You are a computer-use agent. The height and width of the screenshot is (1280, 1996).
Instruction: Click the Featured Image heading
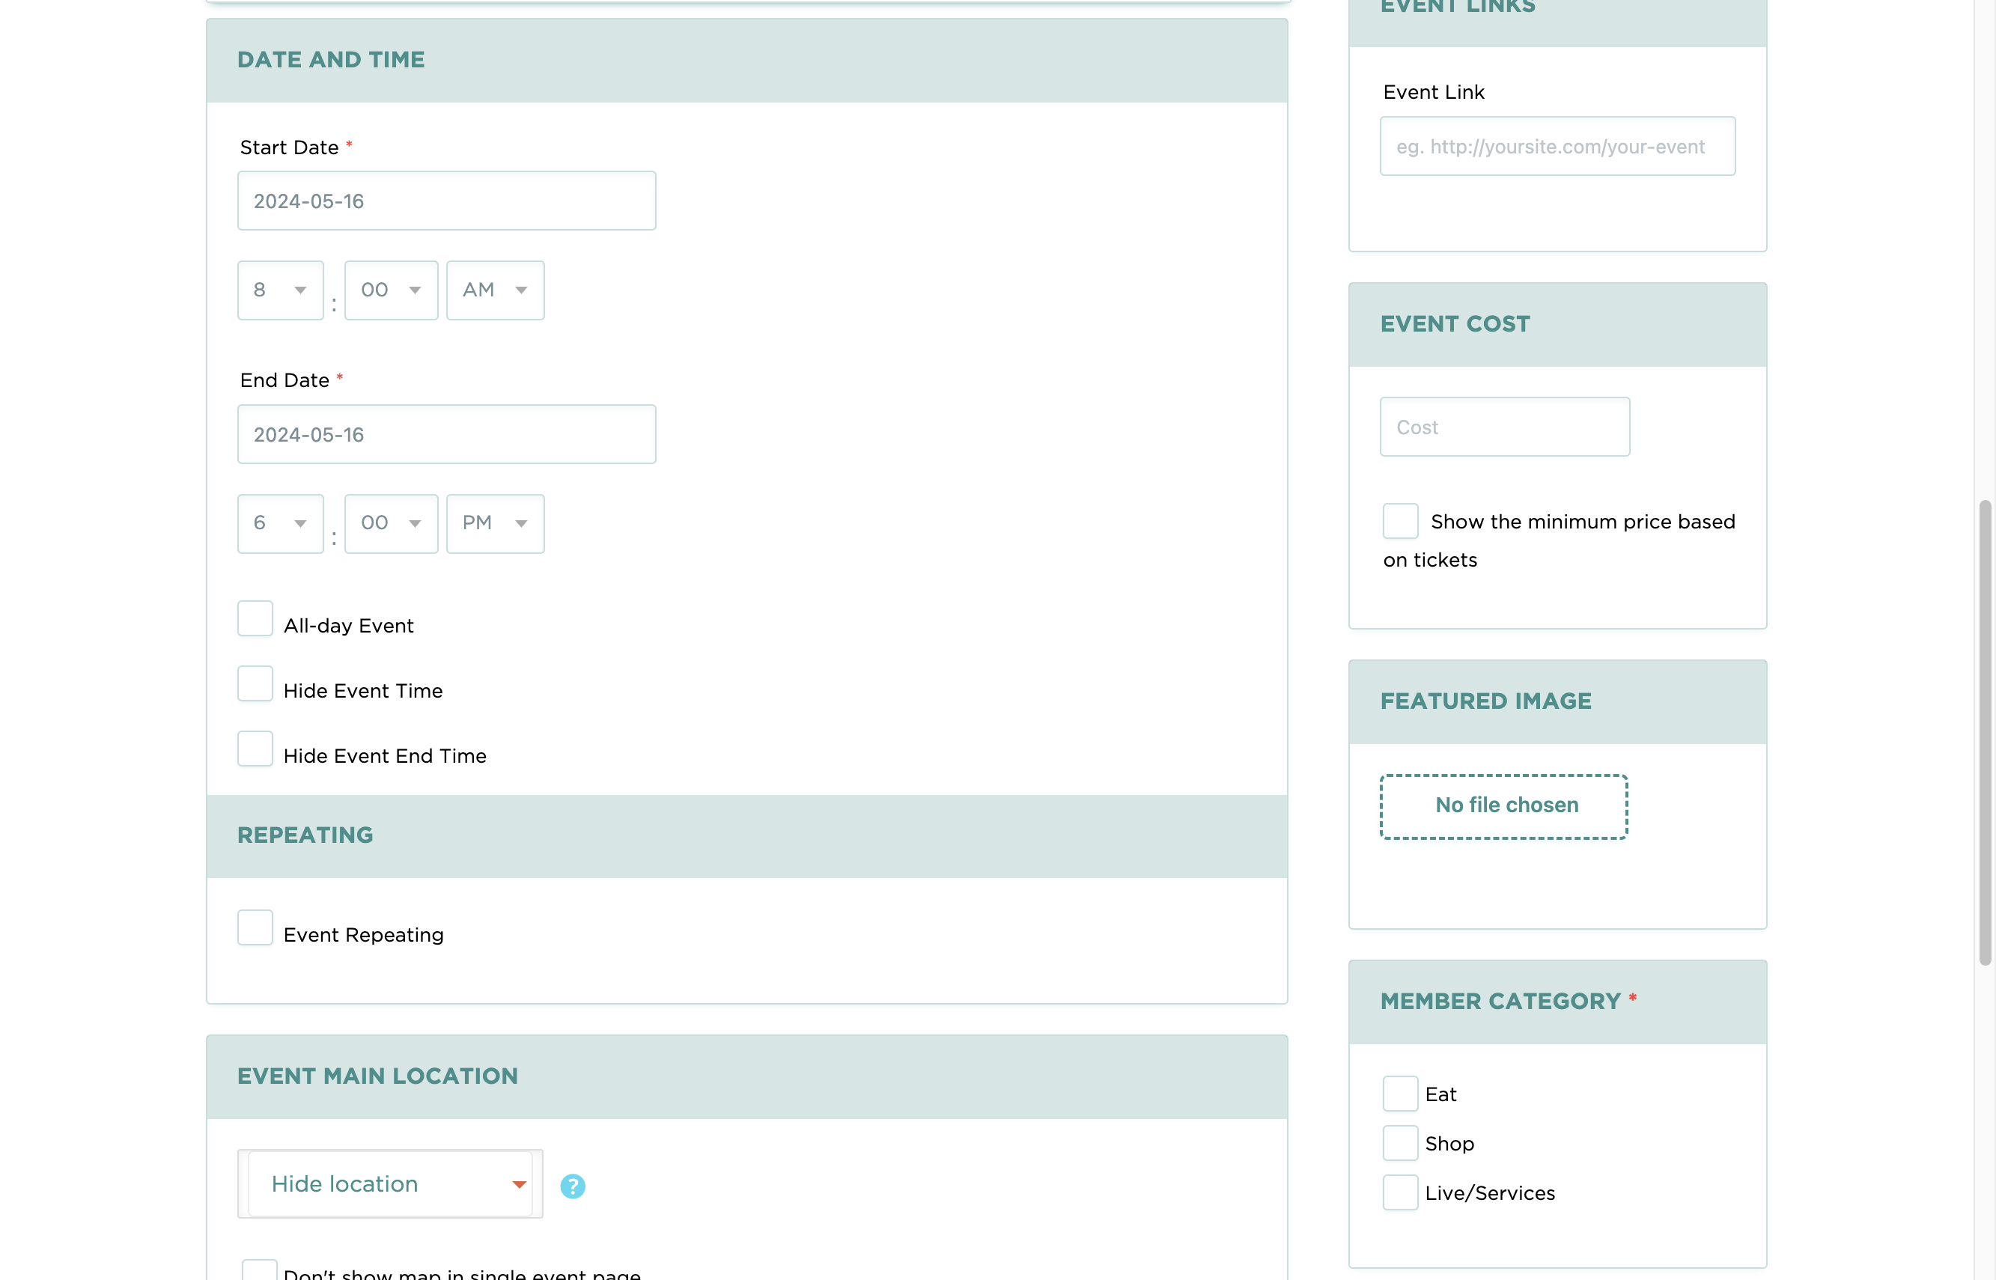click(1485, 701)
